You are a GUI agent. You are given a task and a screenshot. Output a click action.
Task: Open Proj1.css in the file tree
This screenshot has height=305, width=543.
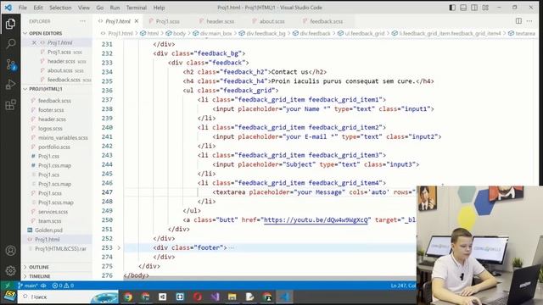[x=48, y=156]
